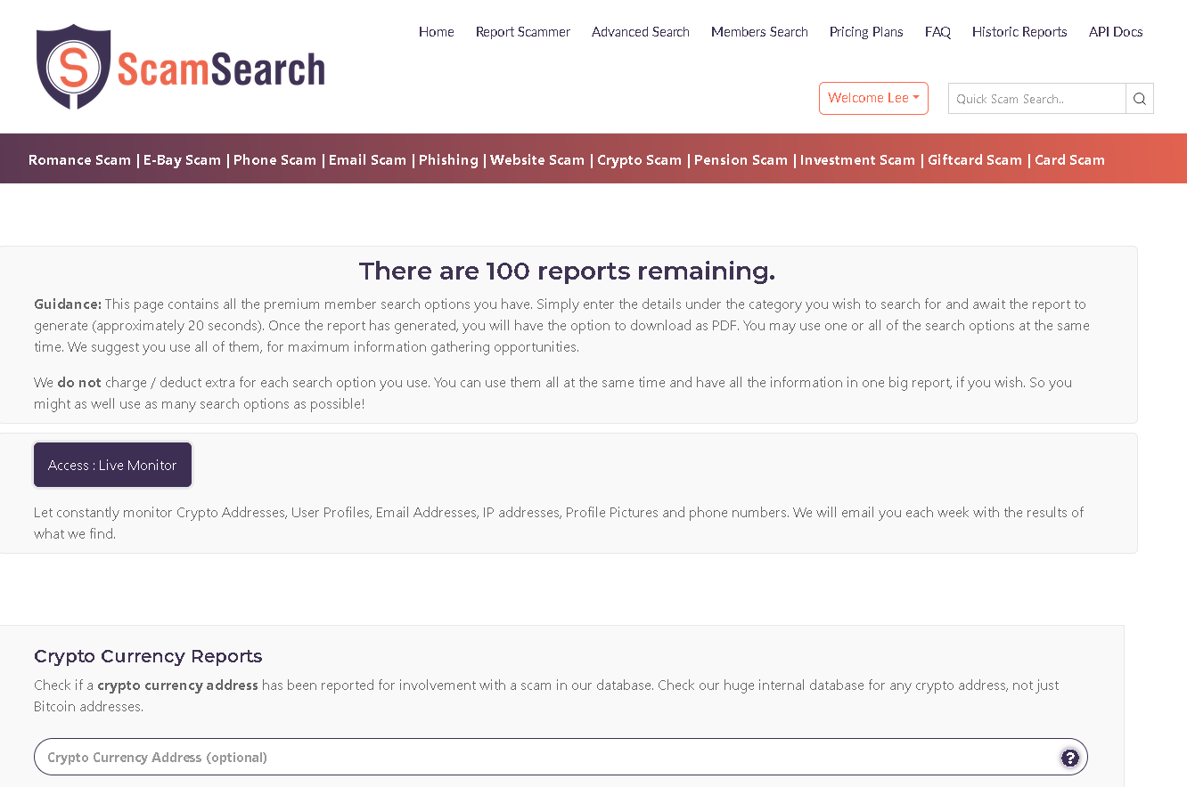Select the Phishing category link
The image size is (1187, 787).
click(x=448, y=159)
